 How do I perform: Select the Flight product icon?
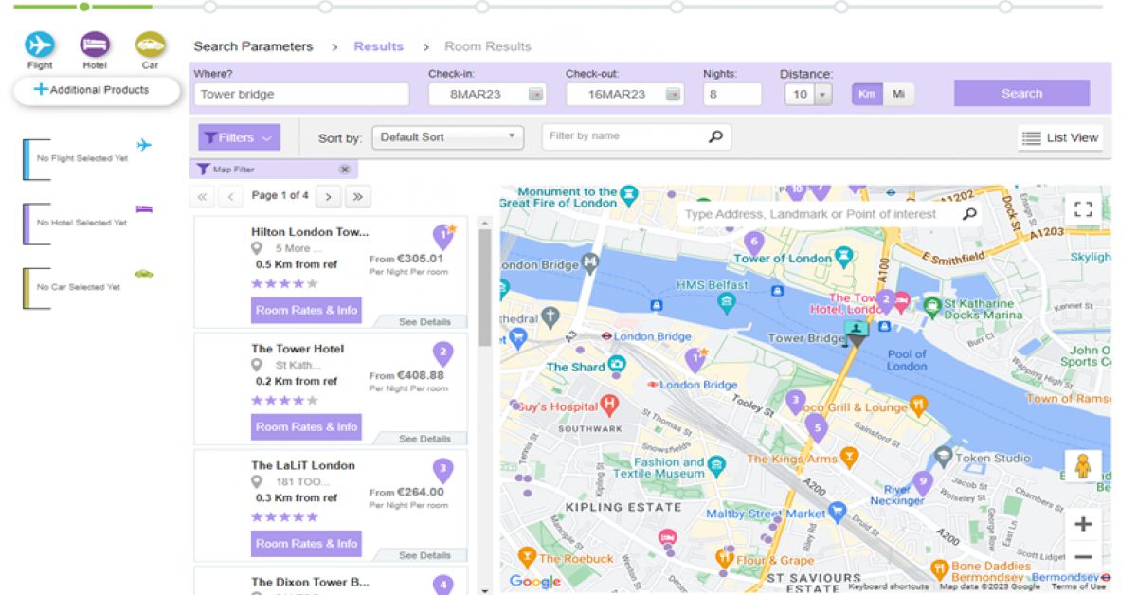(40, 45)
